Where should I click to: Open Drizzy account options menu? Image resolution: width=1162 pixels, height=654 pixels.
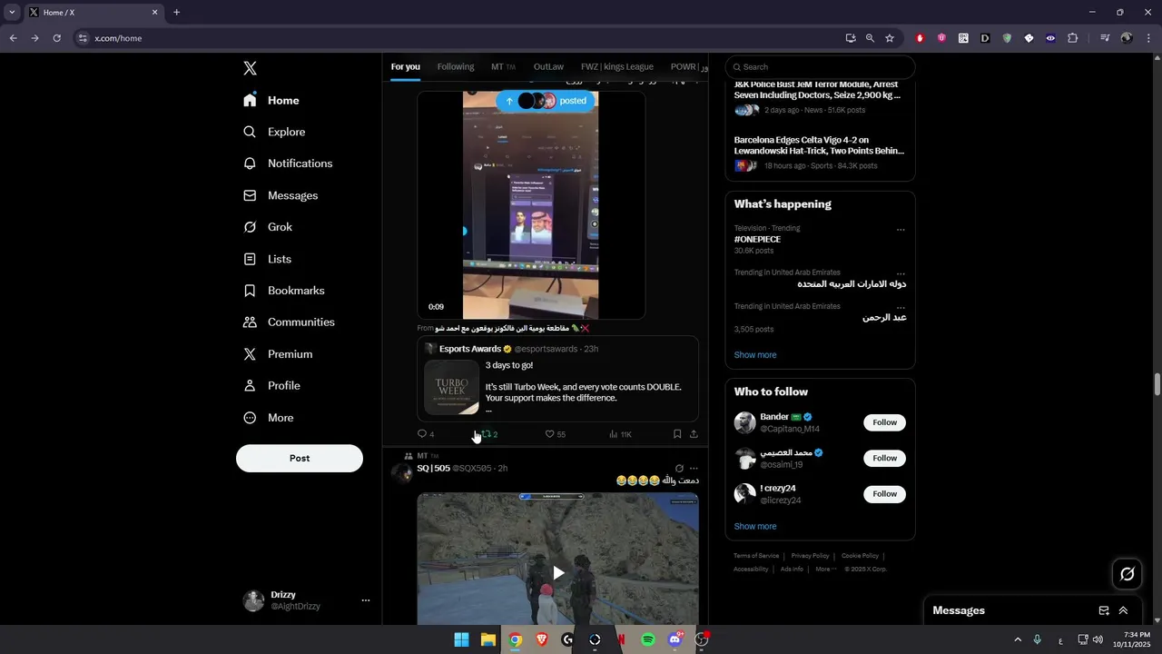[366, 600]
